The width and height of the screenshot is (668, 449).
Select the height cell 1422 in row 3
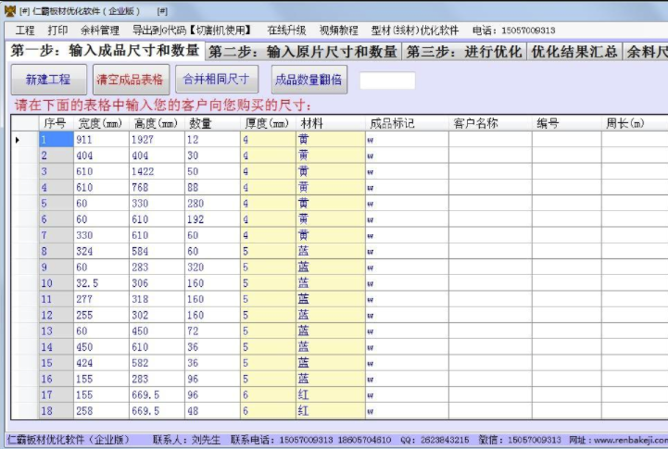click(157, 171)
